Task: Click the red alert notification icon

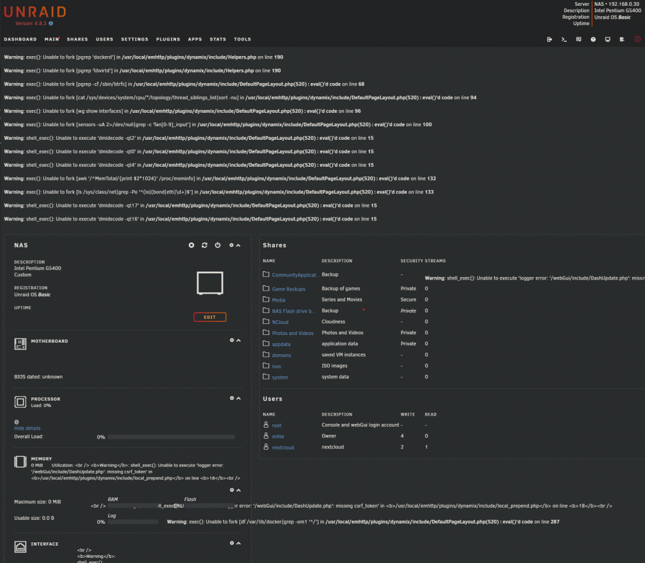Action: [638, 39]
